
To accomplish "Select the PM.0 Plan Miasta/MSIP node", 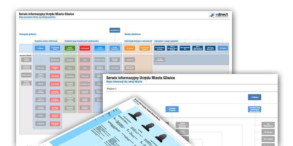I will 210,48.
